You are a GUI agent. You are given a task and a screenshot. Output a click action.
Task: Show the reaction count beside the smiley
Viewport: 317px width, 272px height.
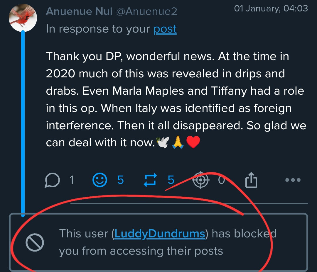(121, 180)
